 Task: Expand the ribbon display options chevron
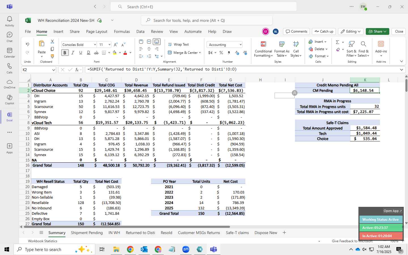tap(401, 61)
